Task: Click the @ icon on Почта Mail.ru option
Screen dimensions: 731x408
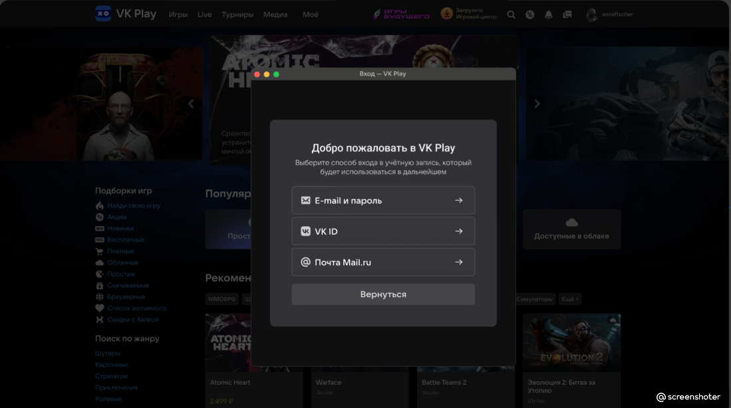Action: click(305, 262)
